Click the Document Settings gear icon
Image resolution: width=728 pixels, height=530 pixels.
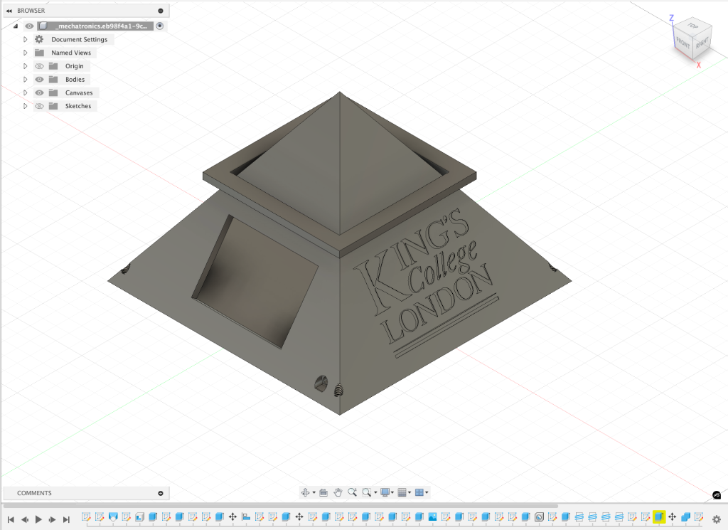coord(39,40)
